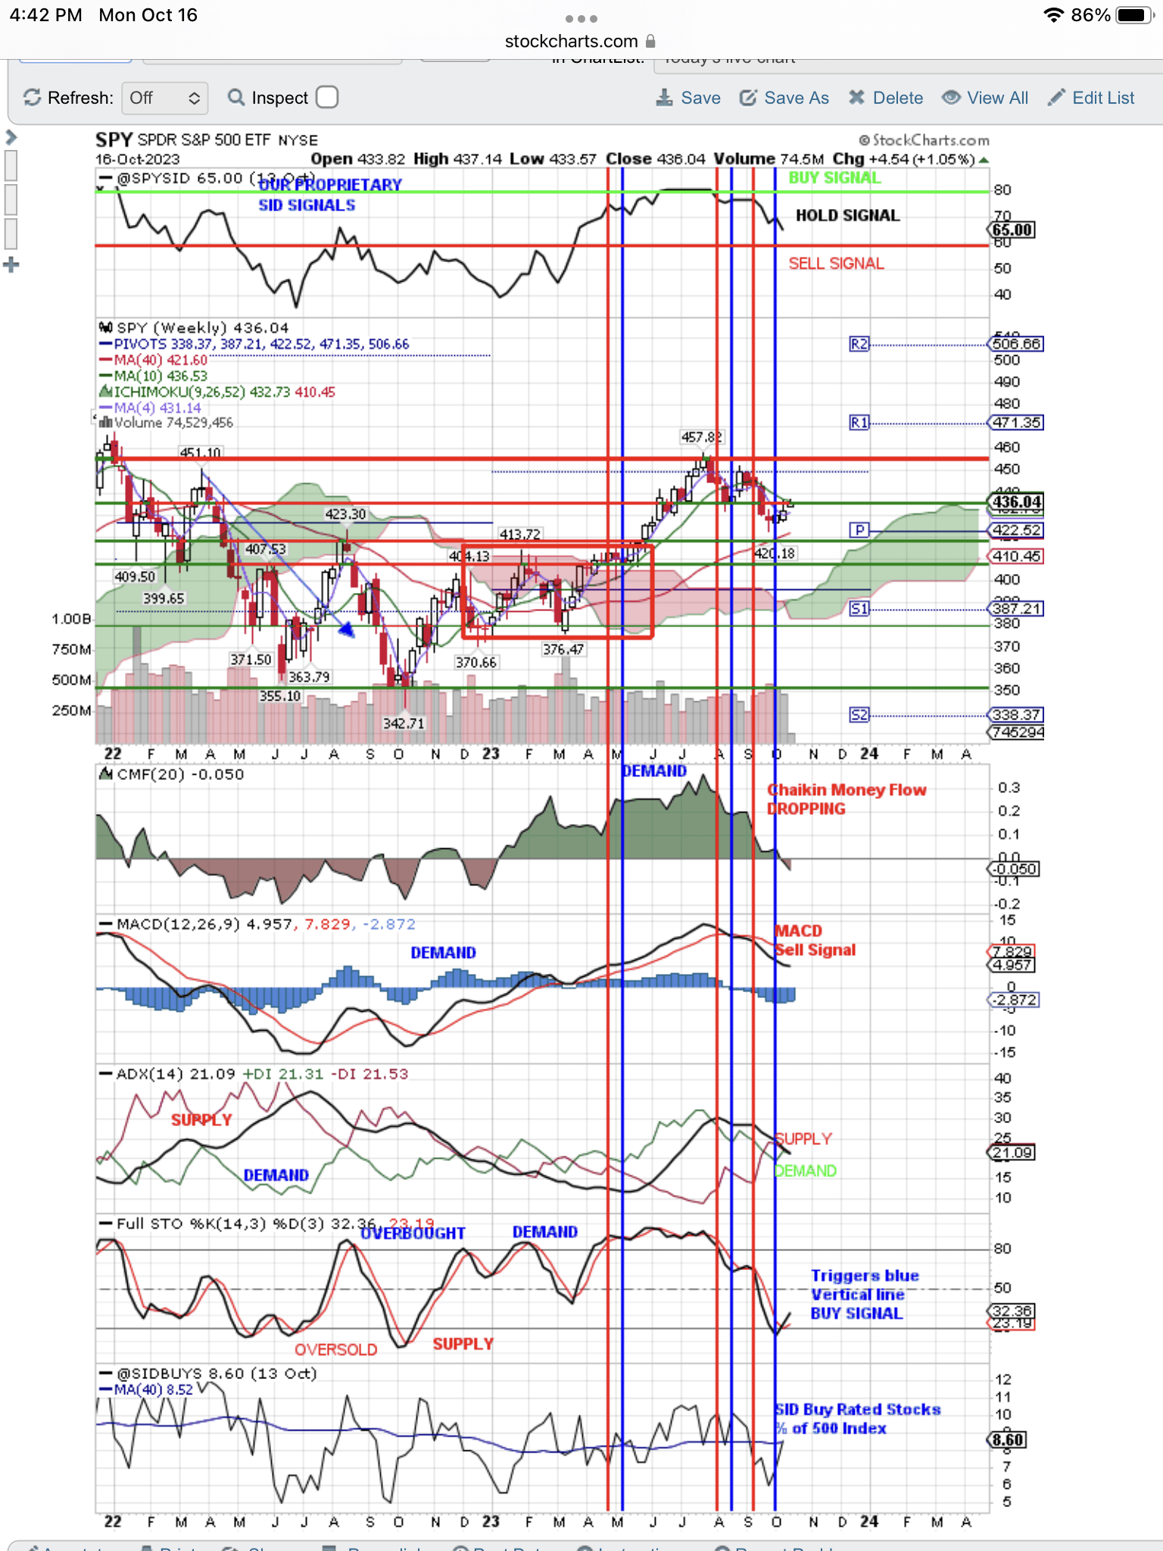Tap the battery indicator icon
1163x1551 pixels.
(1134, 15)
